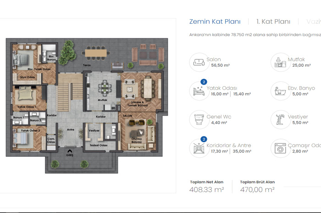The width and height of the screenshot is (321, 213).
Task: Click the 2,80 m² laundry room value
Action: click(300, 151)
